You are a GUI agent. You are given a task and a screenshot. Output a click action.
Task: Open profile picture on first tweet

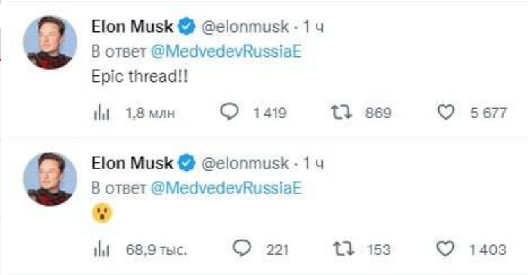pyautogui.click(x=46, y=43)
